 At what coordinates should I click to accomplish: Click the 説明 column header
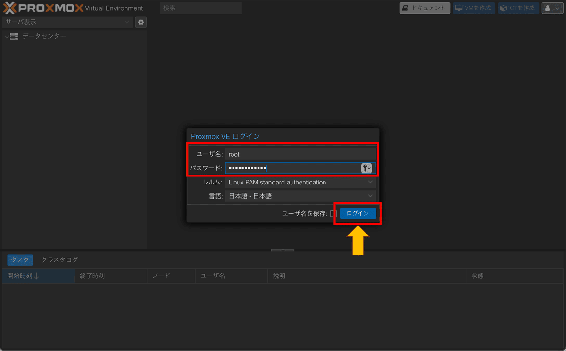point(367,276)
